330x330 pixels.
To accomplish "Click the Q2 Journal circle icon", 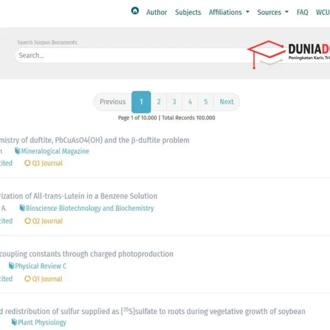I will click(28, 221).
